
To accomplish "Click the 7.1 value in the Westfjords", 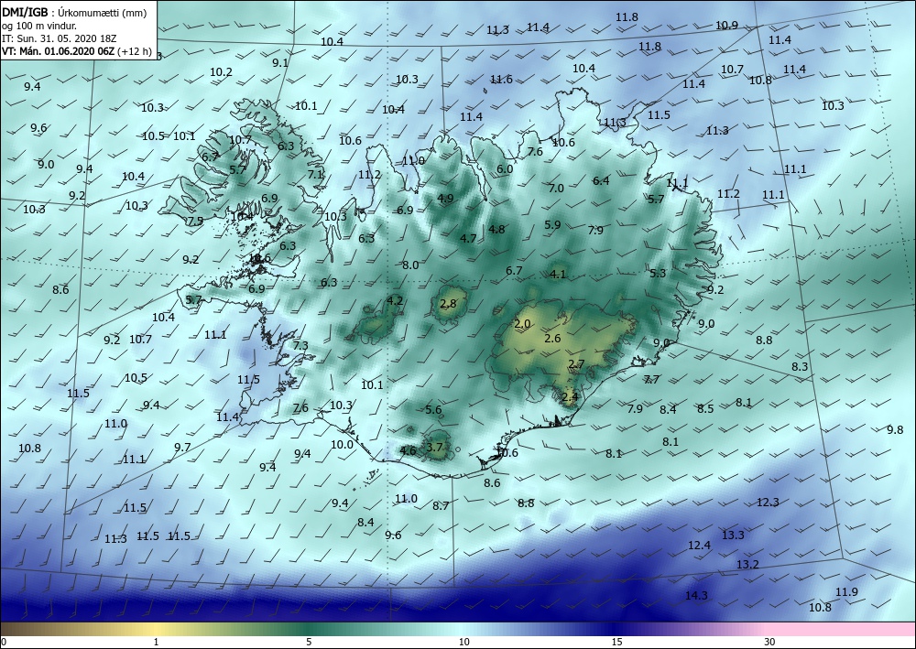I will tap(315, 174).
